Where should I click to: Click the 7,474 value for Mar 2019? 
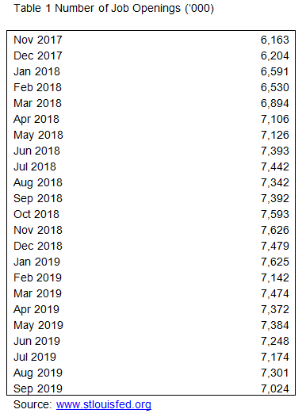pos(274,294)
